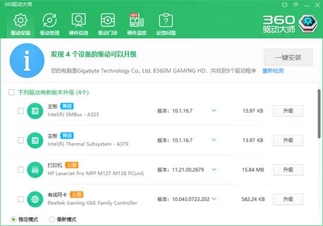Image resolution: width=323 pixels, height=226 pixels.
Task: Click the feedback chat icon in title bar
Action: pos(285,5)
